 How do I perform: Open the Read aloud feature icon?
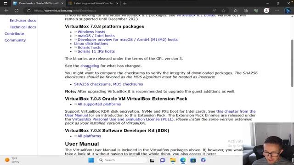point(215,11)
